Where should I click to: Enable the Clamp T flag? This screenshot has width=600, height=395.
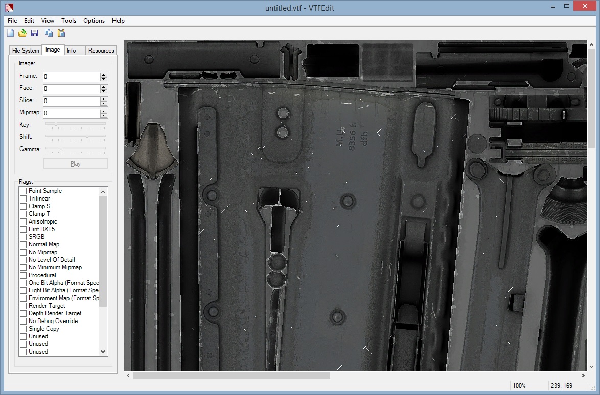pyautogui.click(x=24, y=214)
